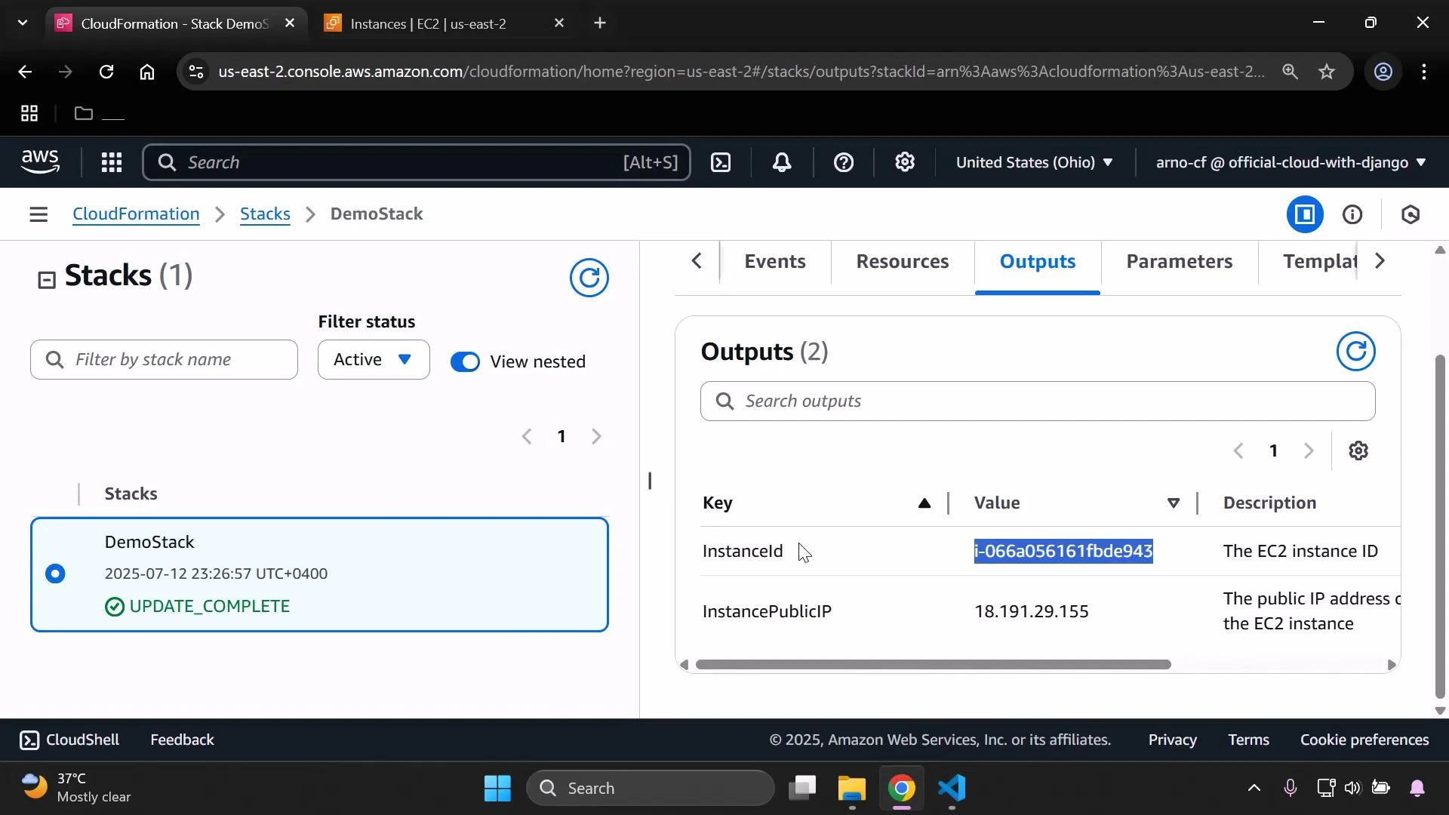
Task: Switch to the Events tab
Action: (x=774, y=261)
